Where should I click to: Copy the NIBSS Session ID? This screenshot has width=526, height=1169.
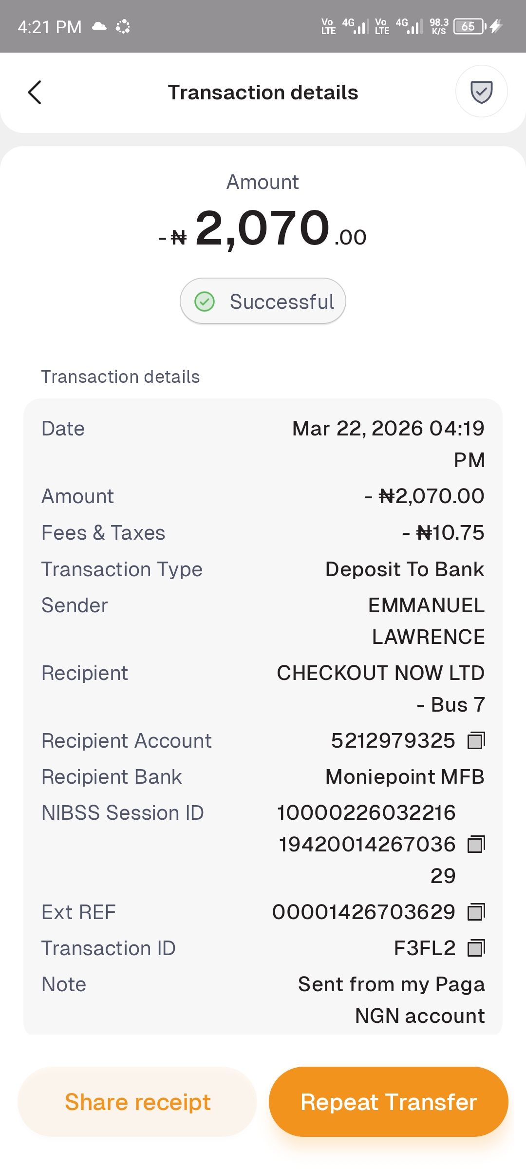pos(476,844)
